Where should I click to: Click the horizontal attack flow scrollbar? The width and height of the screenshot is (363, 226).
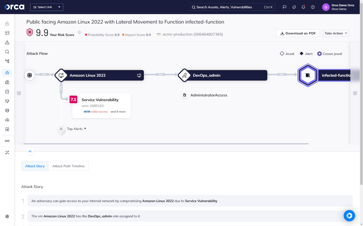click(x=166, y=144)
